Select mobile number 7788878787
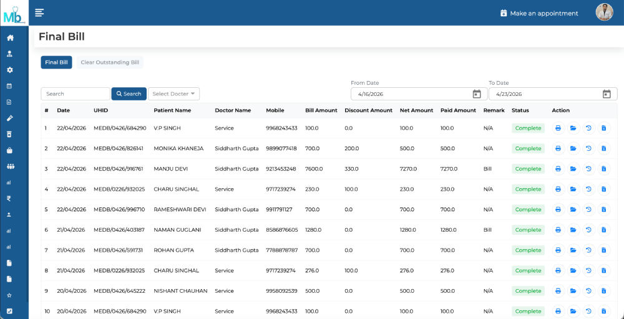624x319 pixels. [282, 250]
